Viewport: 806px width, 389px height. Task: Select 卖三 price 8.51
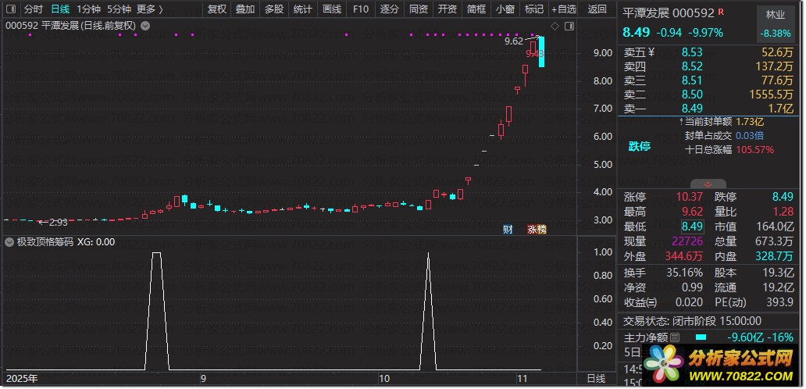tap(692, 80)
